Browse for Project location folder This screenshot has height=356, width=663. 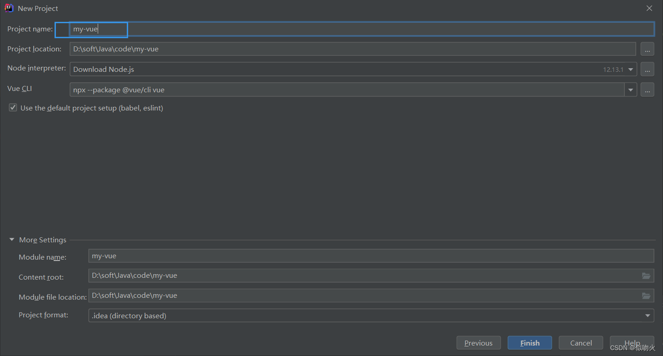[x=648, y=49]
